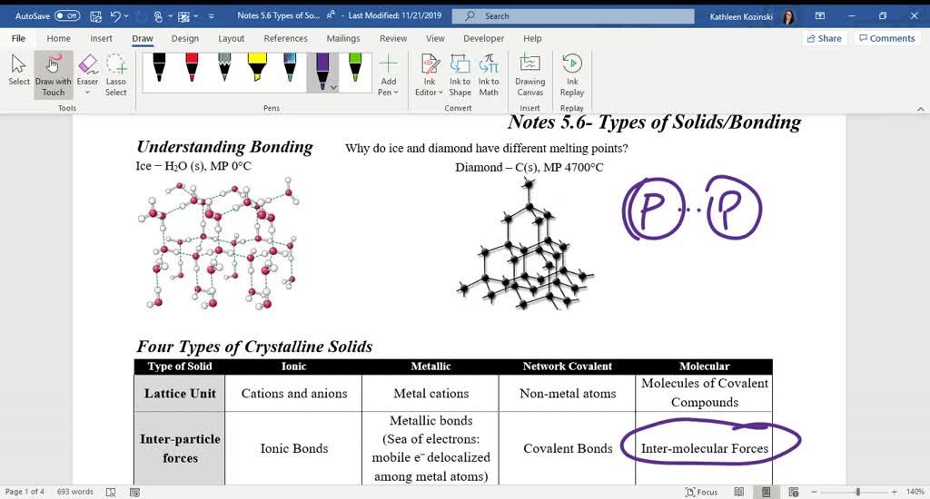Open Ribbon Display Options
The height and width of the screenshot is (499, 930).
click(820, 16)
